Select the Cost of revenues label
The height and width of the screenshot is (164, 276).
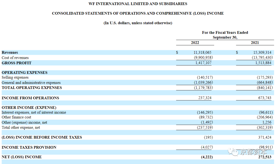click(x=15, y=58)
